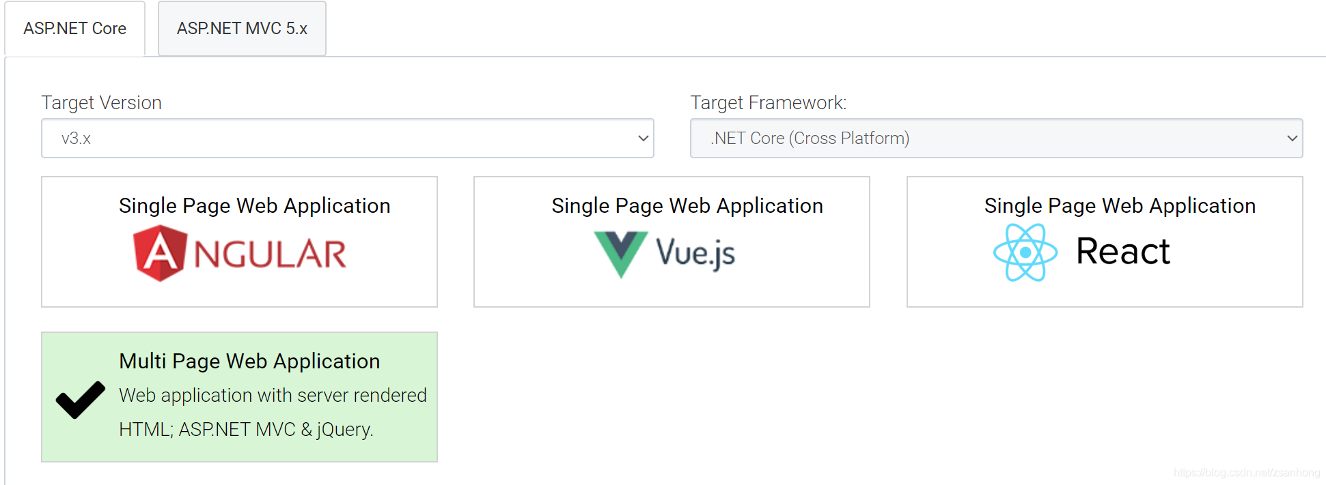Click the 'Target Version' label
Image resolution: width=1326 pixels, height=485 pixels.
(102, 103)
